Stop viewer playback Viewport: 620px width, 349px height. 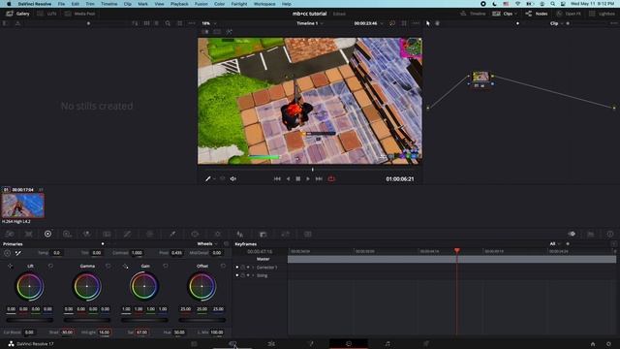[x=298, y=178]
